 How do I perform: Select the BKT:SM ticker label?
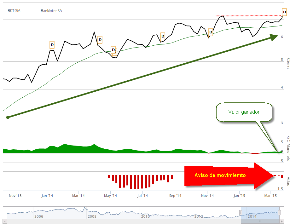point(14,11)
